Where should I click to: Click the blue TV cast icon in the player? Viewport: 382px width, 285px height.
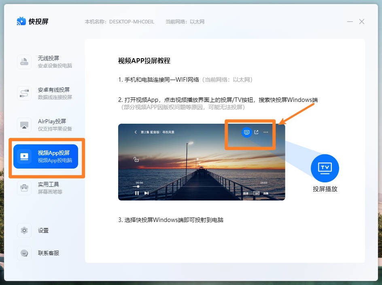tap(246, 132)
